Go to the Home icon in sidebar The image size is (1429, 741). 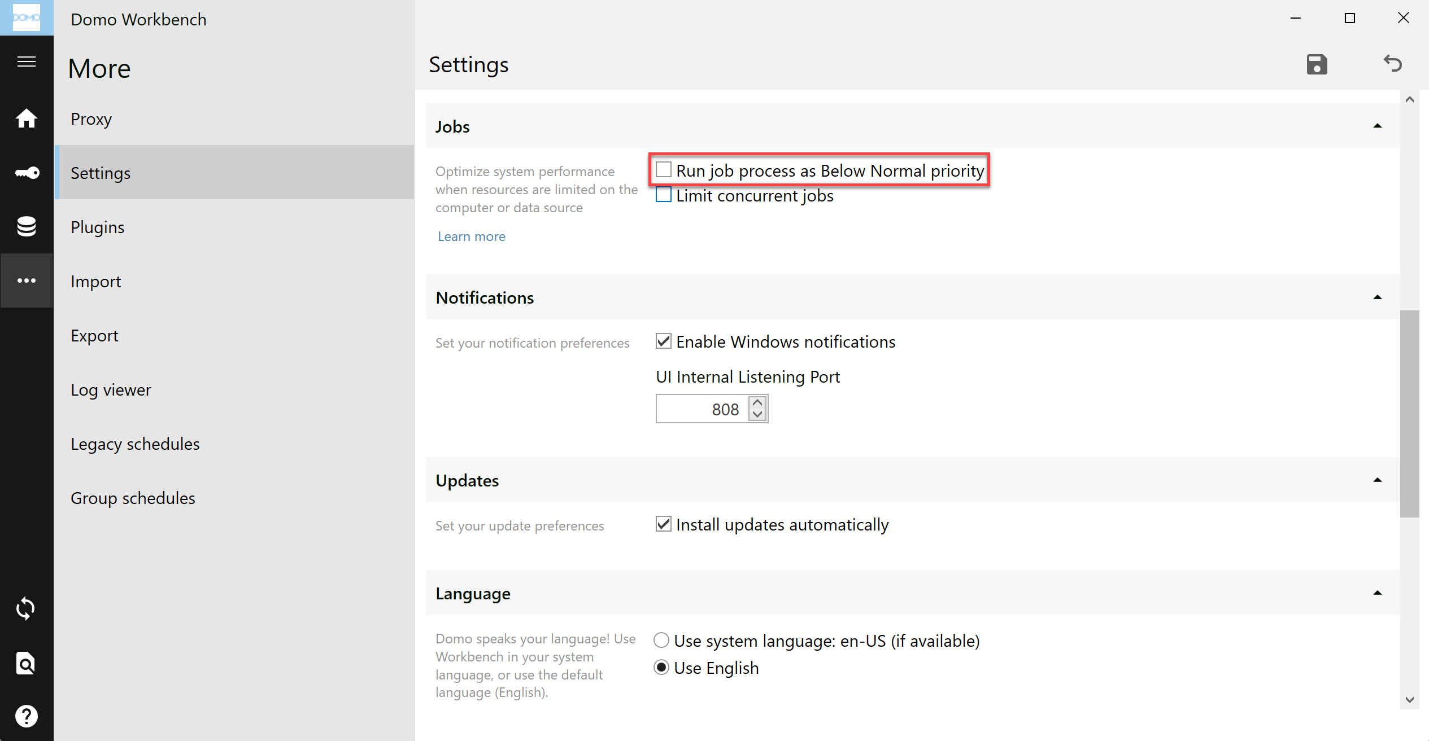click(27, 119)
